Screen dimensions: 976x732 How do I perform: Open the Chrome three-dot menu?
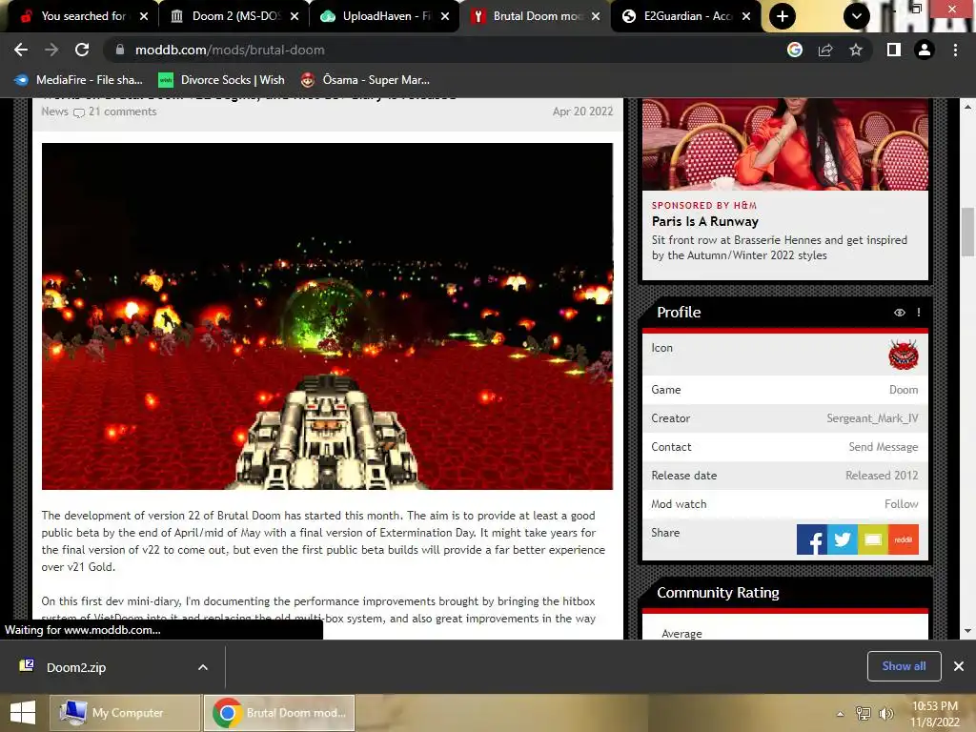click(x=955, y=50)
